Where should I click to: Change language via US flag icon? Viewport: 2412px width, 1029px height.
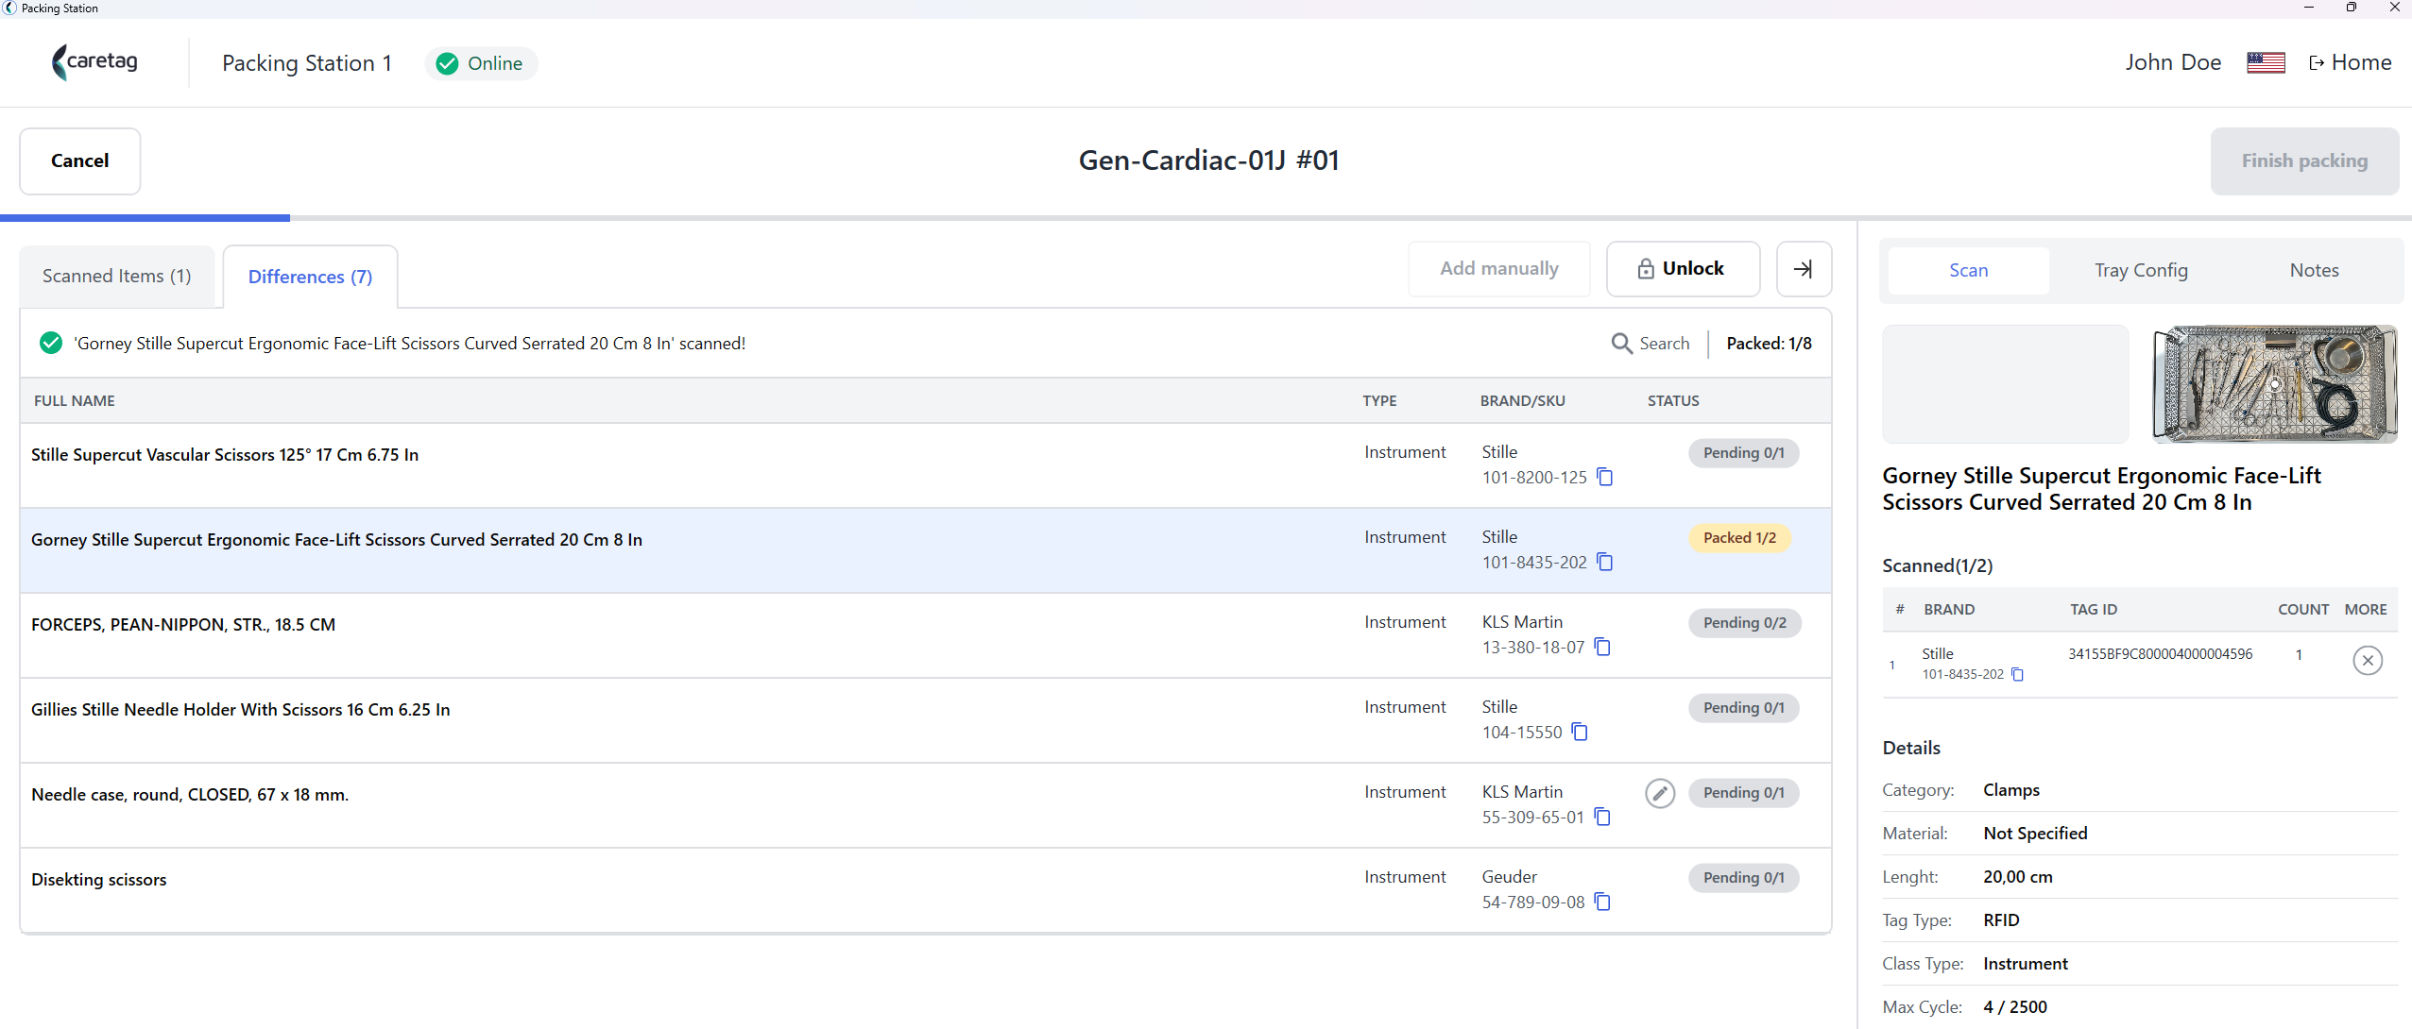point(2266,63)
